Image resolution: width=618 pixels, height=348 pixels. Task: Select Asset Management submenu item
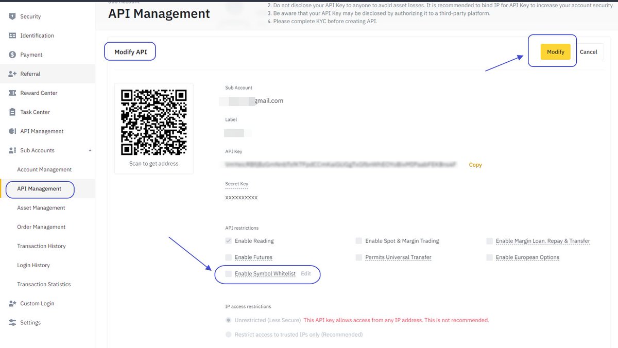coord(41,207)
